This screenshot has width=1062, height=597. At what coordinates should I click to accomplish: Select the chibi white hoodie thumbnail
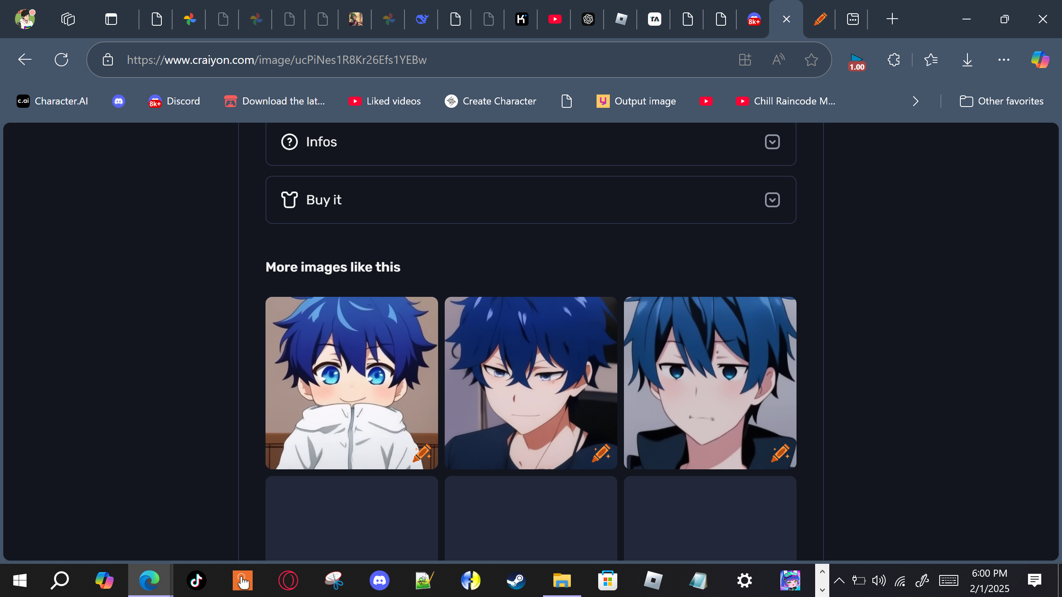351,383
